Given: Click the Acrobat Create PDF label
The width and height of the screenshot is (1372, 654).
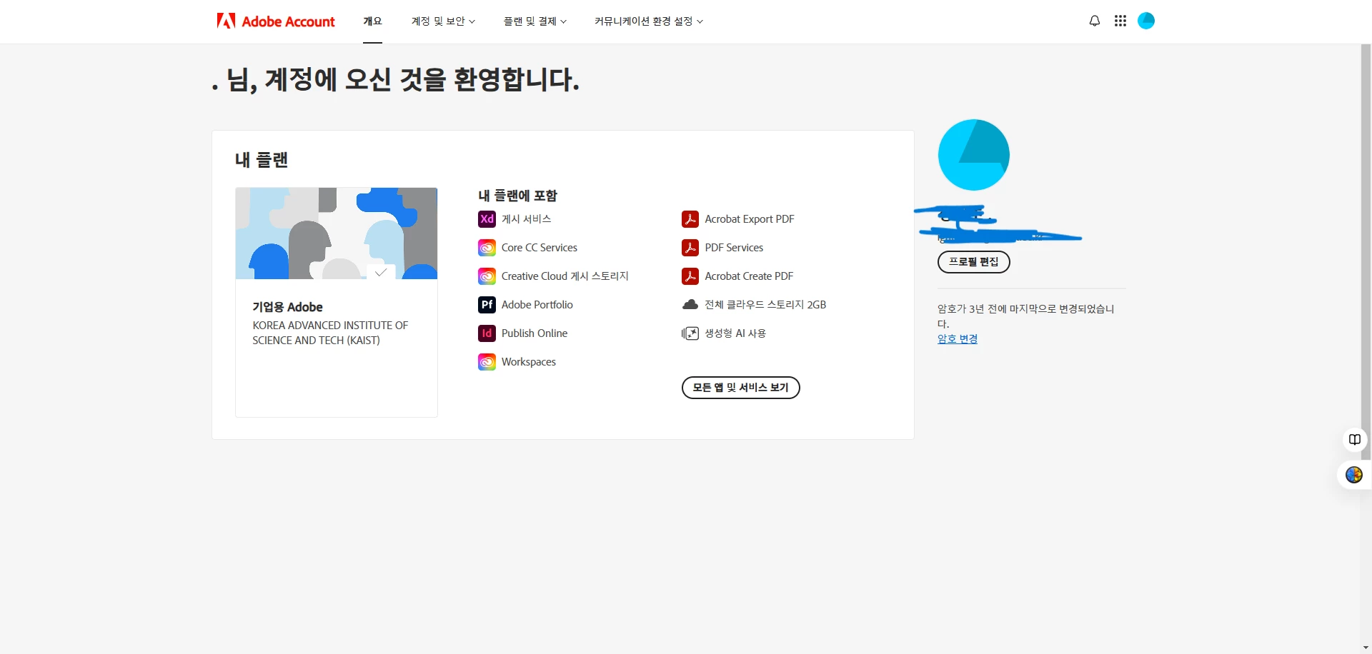Looking at the screenshot, I should (749, 276).
